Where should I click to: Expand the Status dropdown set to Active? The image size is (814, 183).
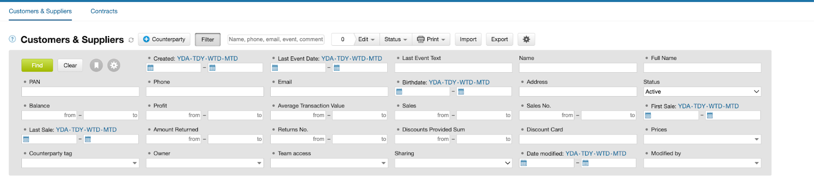(x=702, y=91)
